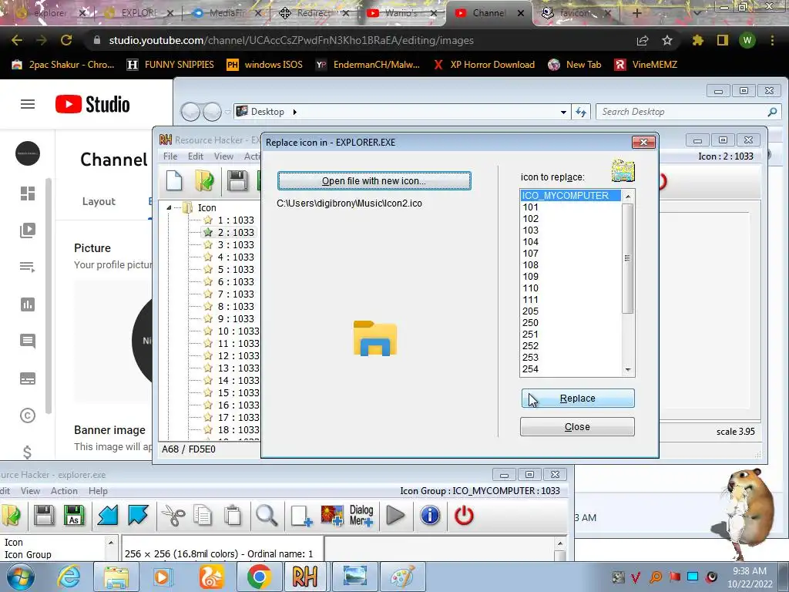Open View menu in lower Resource Hacker window
789x592 pixels.
(x=30, y=491)
